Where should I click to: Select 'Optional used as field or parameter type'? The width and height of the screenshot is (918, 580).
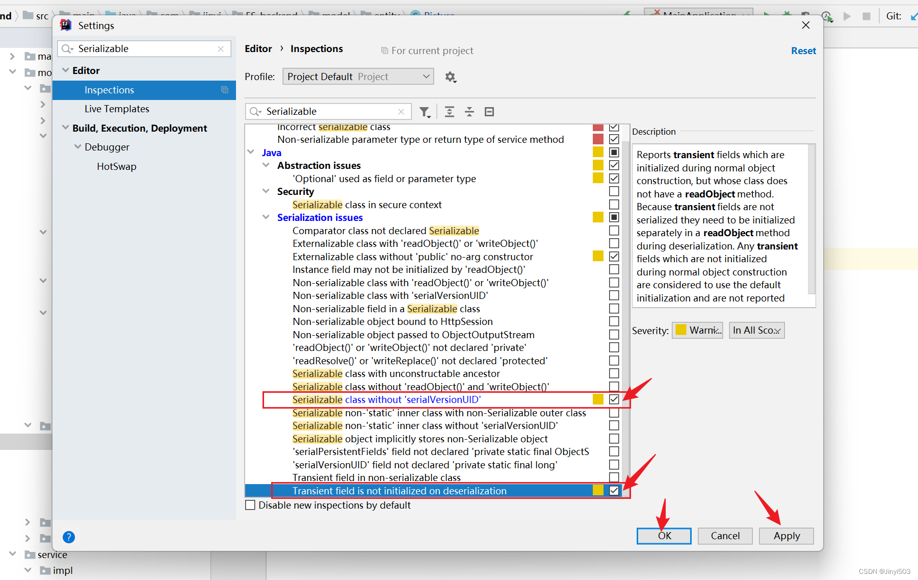384,179
